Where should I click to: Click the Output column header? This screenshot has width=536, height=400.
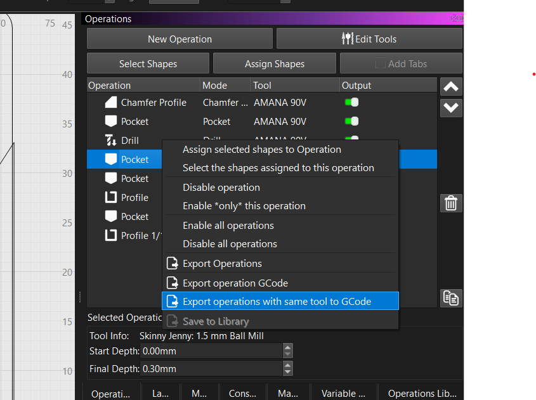388,85
